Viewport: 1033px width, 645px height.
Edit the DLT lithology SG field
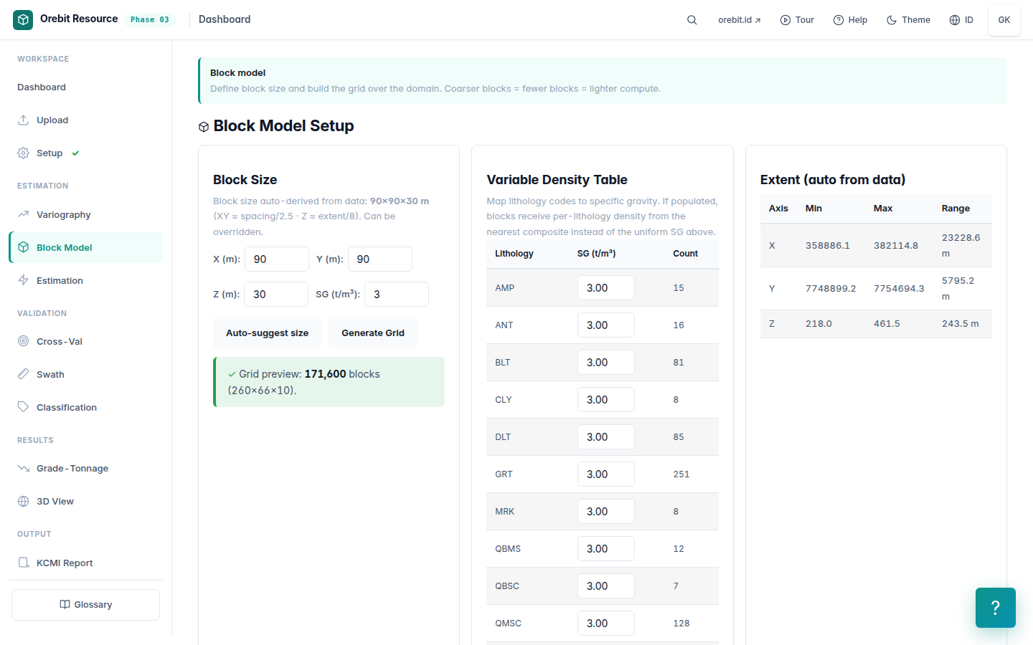(x=606, y=437)
